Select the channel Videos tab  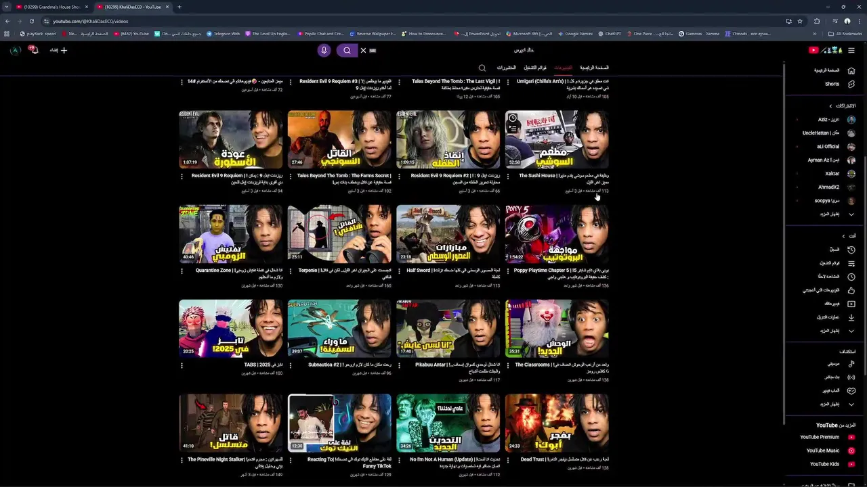coord(563,68)
